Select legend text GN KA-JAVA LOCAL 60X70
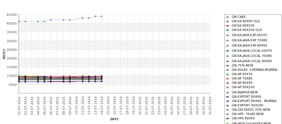The height and width of the screenshot is (124, 282). coord(252,51)
